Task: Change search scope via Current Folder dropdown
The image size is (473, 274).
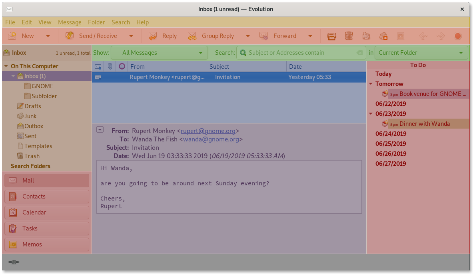Action: 421,52
